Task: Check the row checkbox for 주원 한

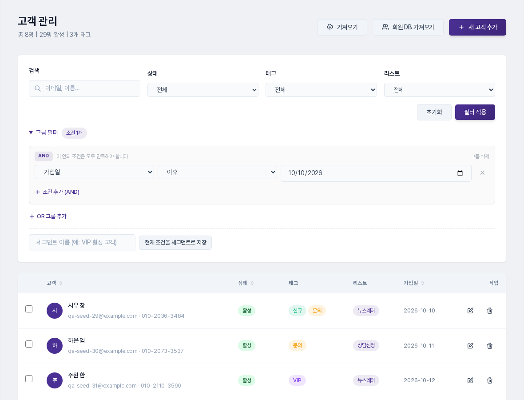Action: pos(29,379)
